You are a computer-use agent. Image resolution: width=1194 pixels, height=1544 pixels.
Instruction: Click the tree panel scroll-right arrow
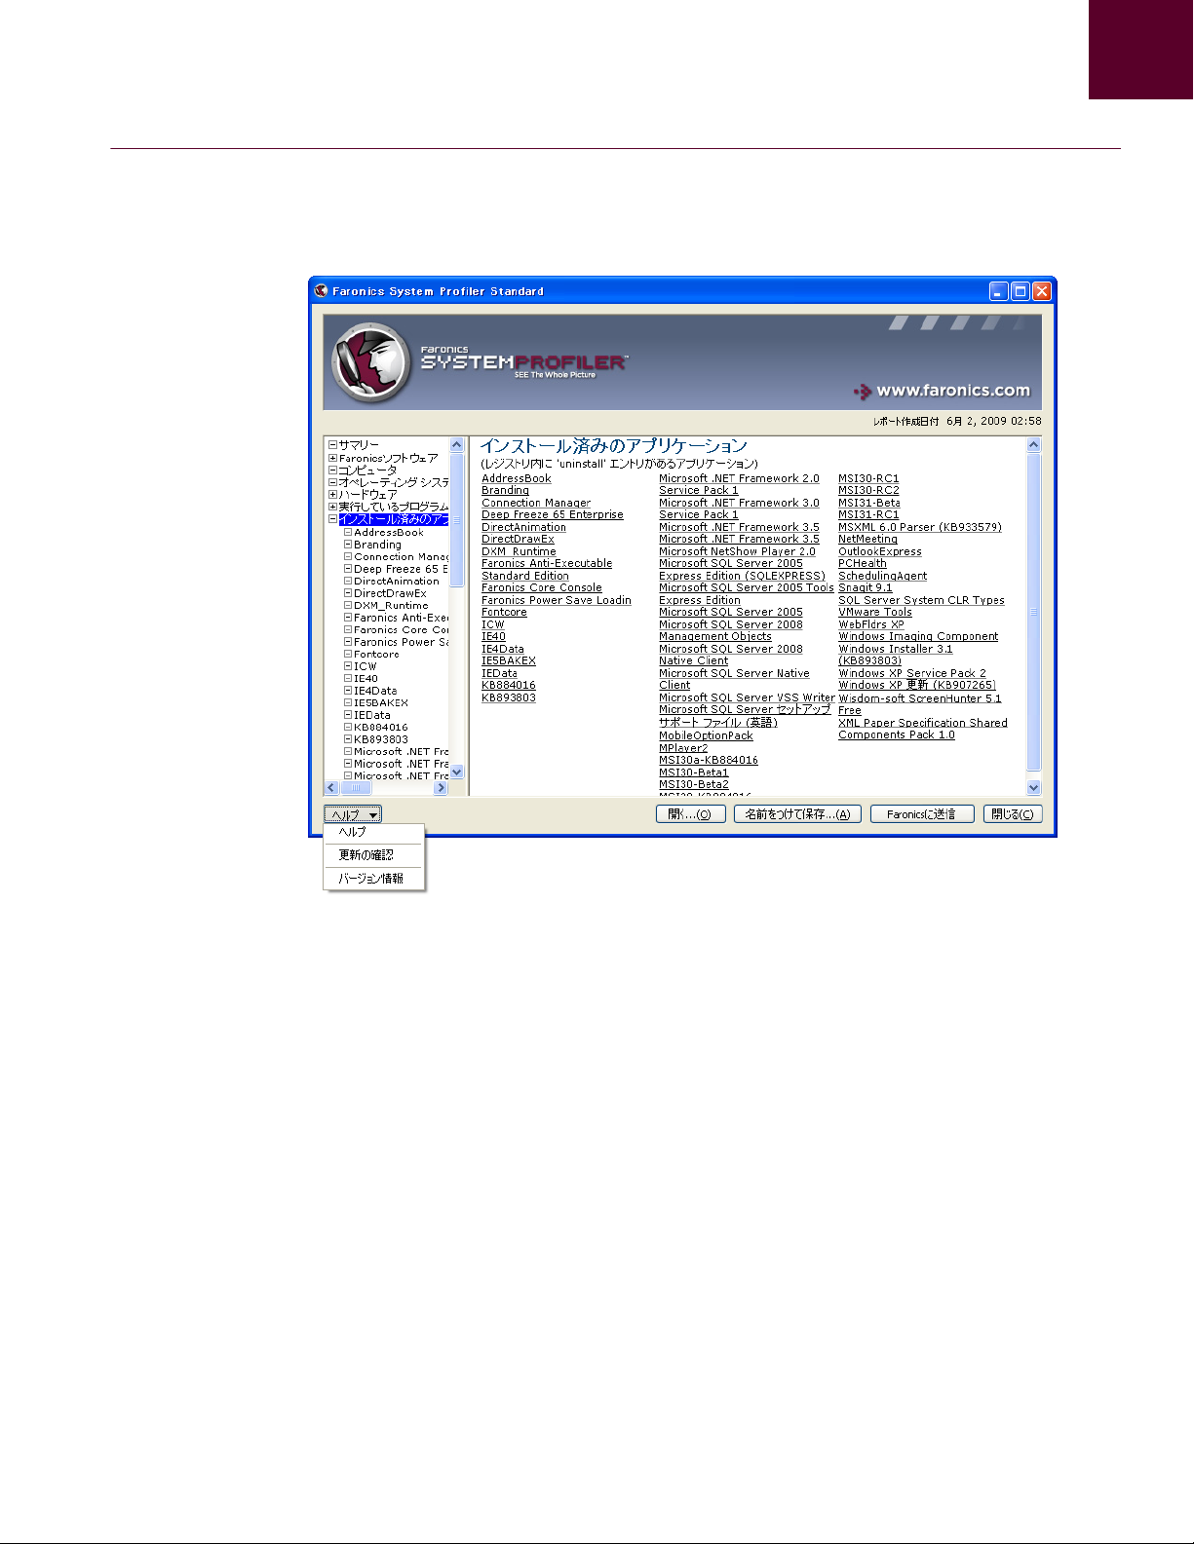[x=441, y=787]
